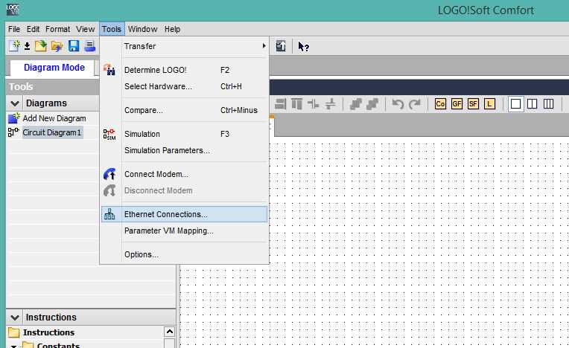Click the New file toolbar icon
This screenshot has height=348, width=569.
[x=14, y=46]
